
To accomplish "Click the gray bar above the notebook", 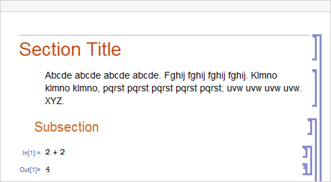I will (165, 6).
